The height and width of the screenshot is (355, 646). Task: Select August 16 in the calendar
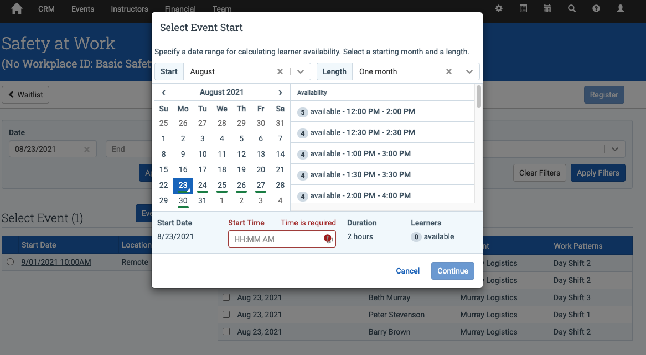click(x=183, y=169)
